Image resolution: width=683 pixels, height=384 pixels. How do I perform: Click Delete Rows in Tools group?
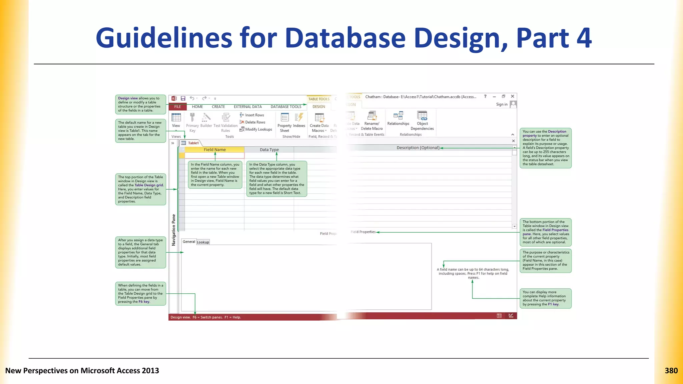point(252,122)
